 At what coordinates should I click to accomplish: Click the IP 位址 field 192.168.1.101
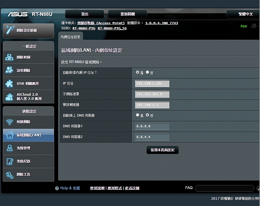pos(152,83)
